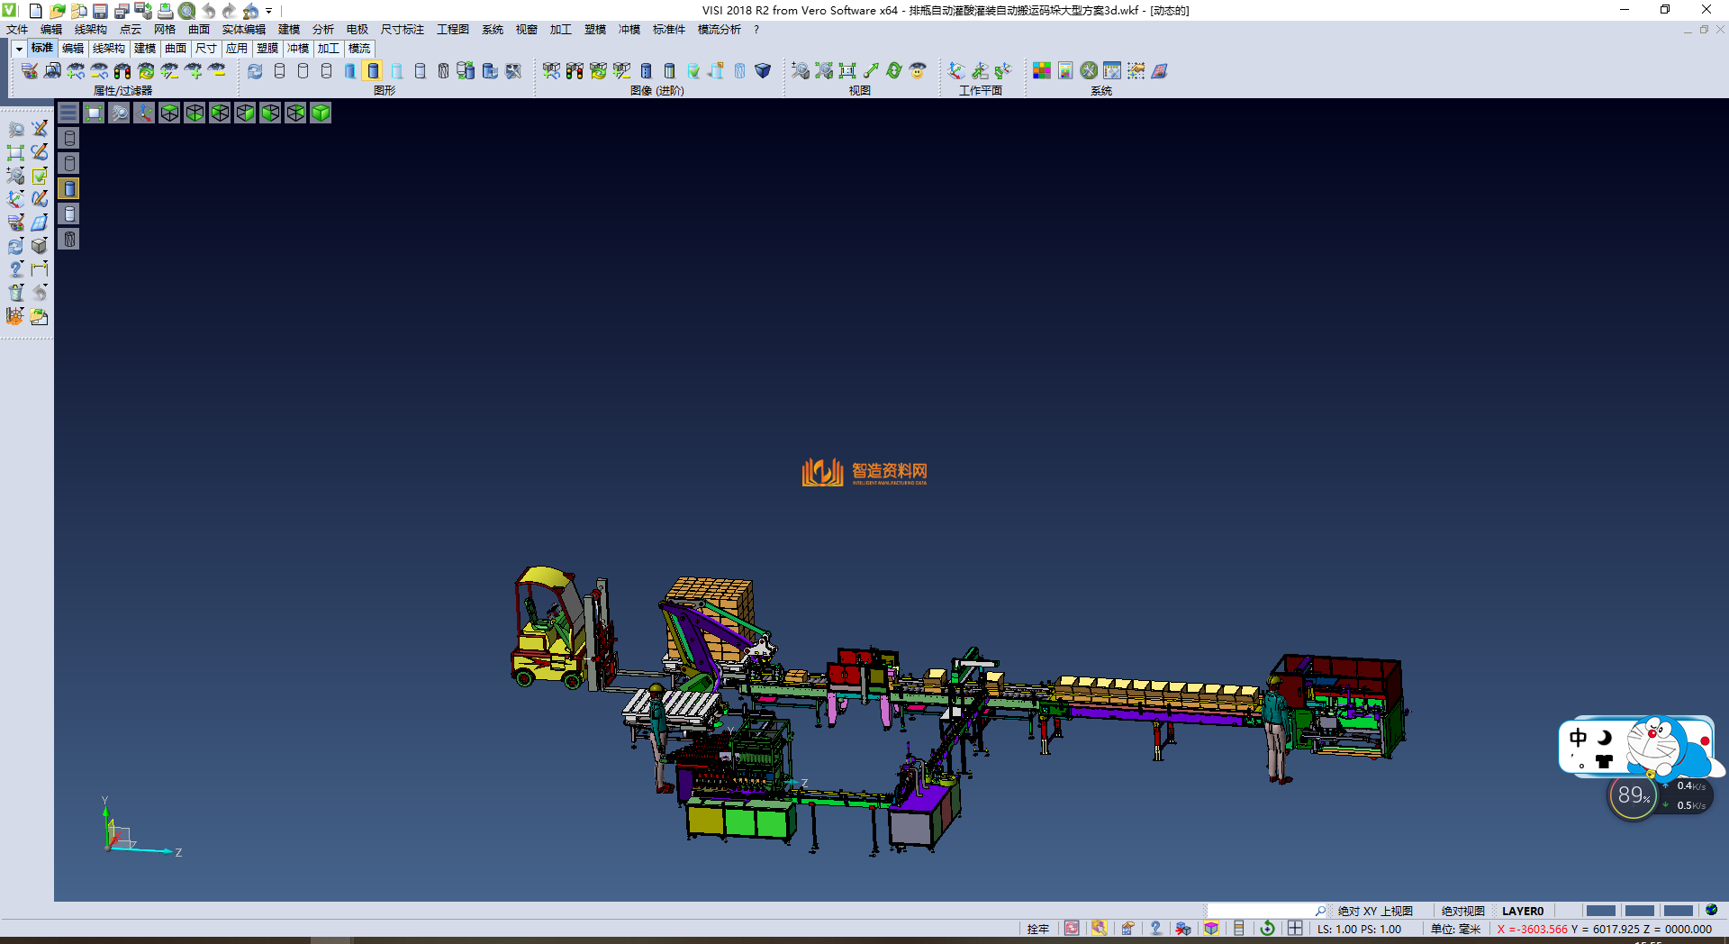Click the zoom 1:1 view icon
This screenshot has height=944, width=1729.
[x=847, y=70]
